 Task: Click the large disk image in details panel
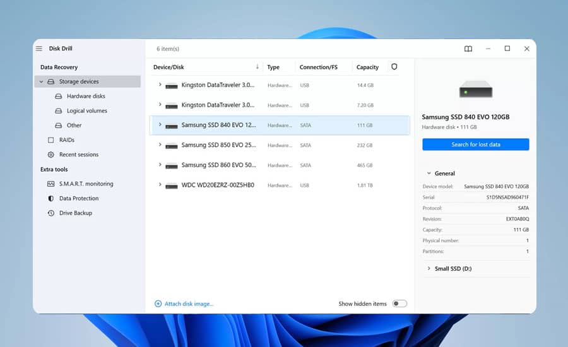pos(476,90)
